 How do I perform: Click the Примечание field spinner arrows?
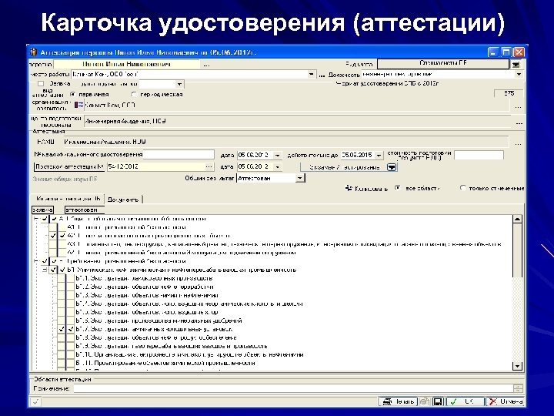pyautogui.click(x=518, y=389)
